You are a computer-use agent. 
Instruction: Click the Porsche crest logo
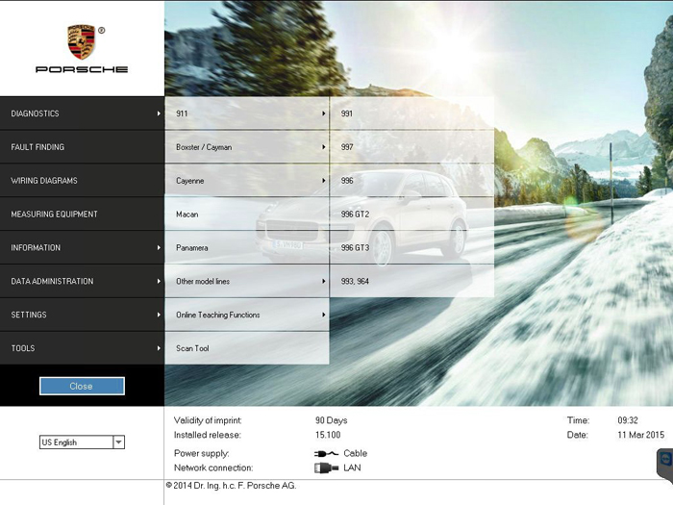click(x=81, y=41)
